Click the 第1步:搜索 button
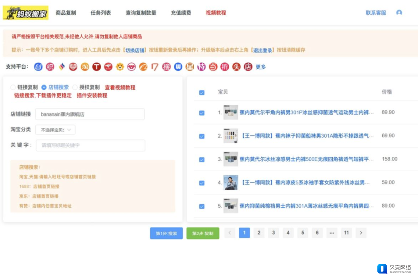This screenshot has height=279, width=418. pyautogui.click(x=166, y=233)
